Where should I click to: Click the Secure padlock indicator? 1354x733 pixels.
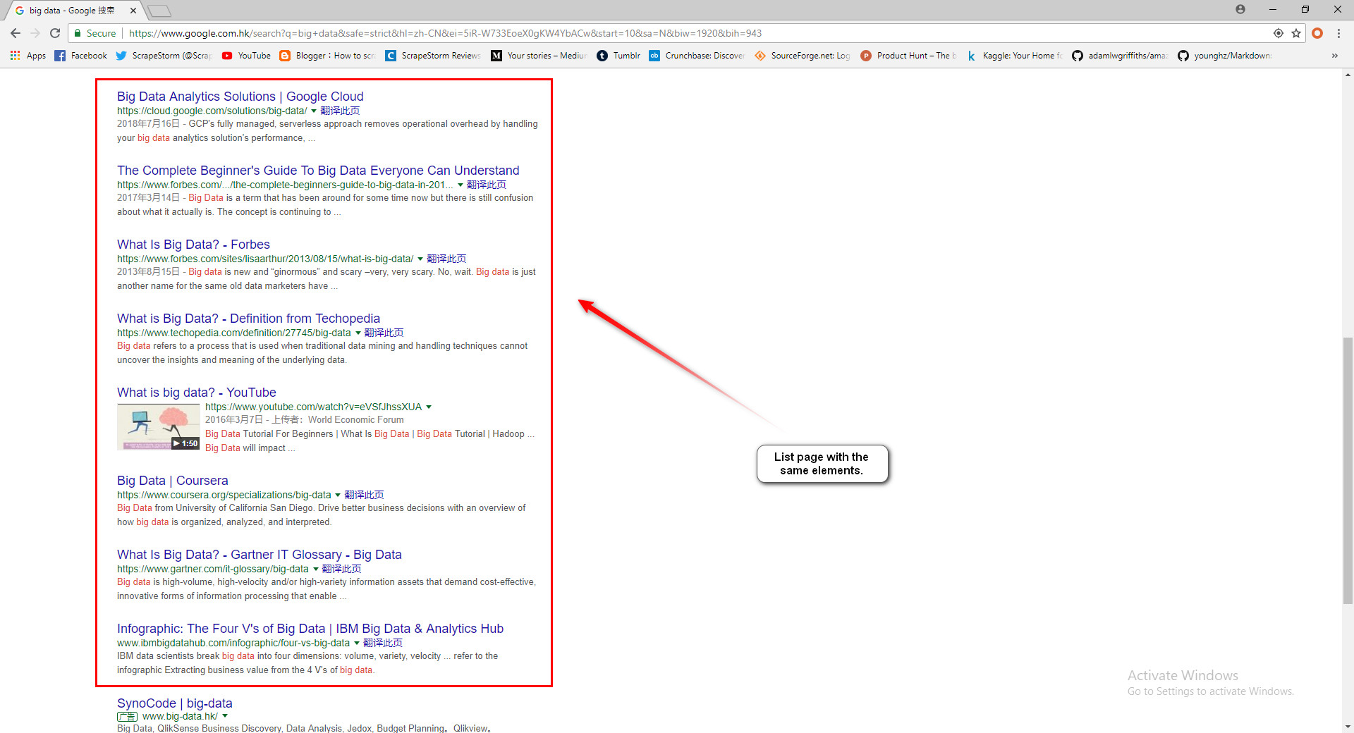[x=95, y=33]
